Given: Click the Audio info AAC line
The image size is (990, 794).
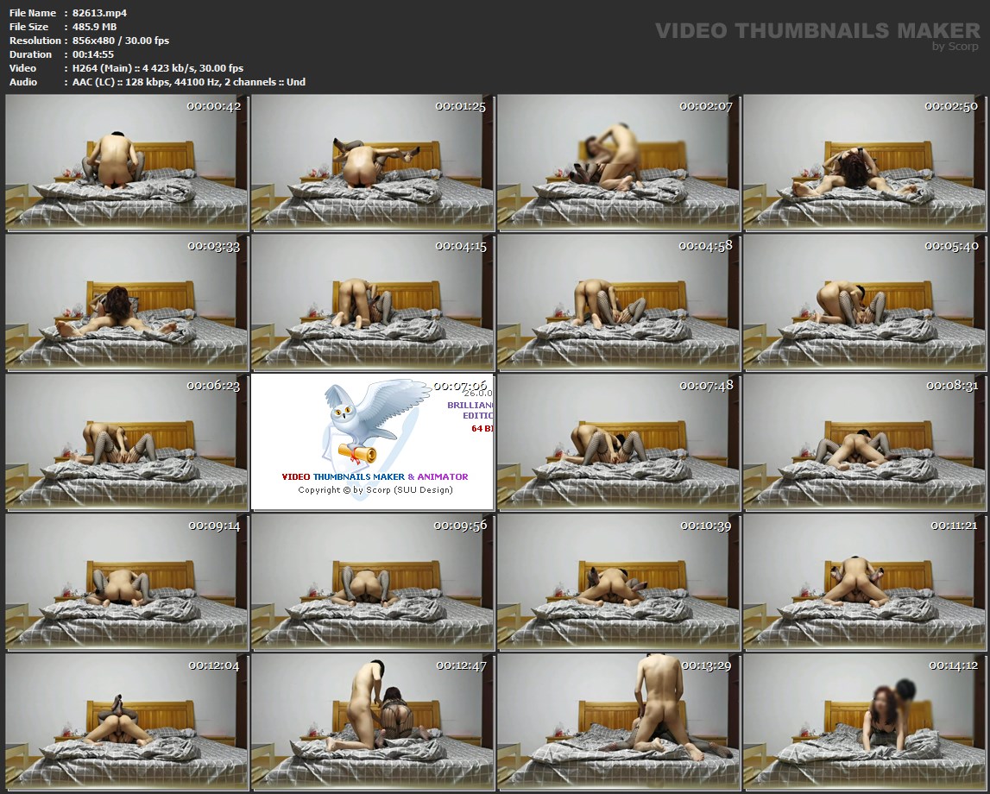Looking at the screenshot, I should pos(189,82).
